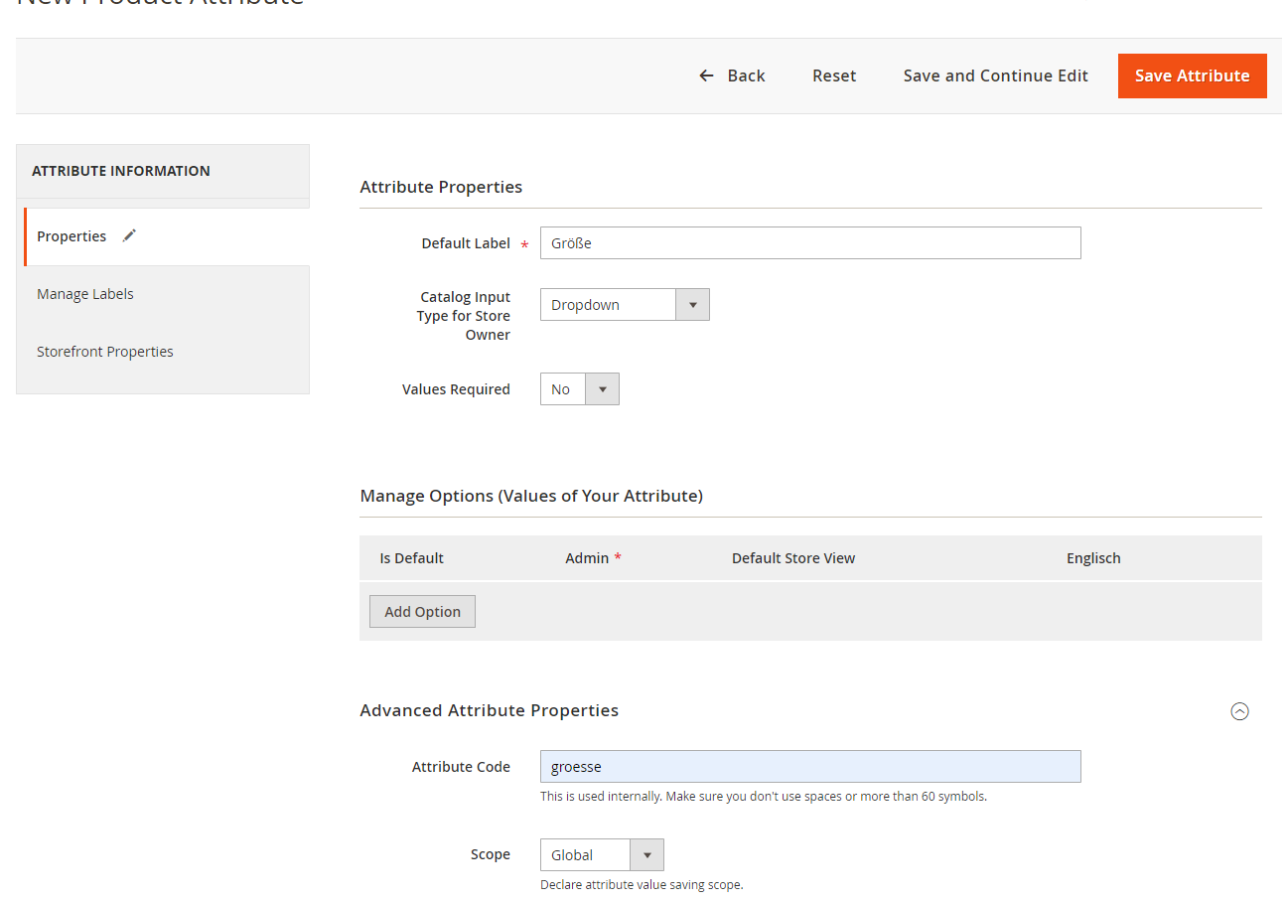Click the Advanced Attribute Properties heading
Screen dimensions: 1288x902
pos(490,710)
